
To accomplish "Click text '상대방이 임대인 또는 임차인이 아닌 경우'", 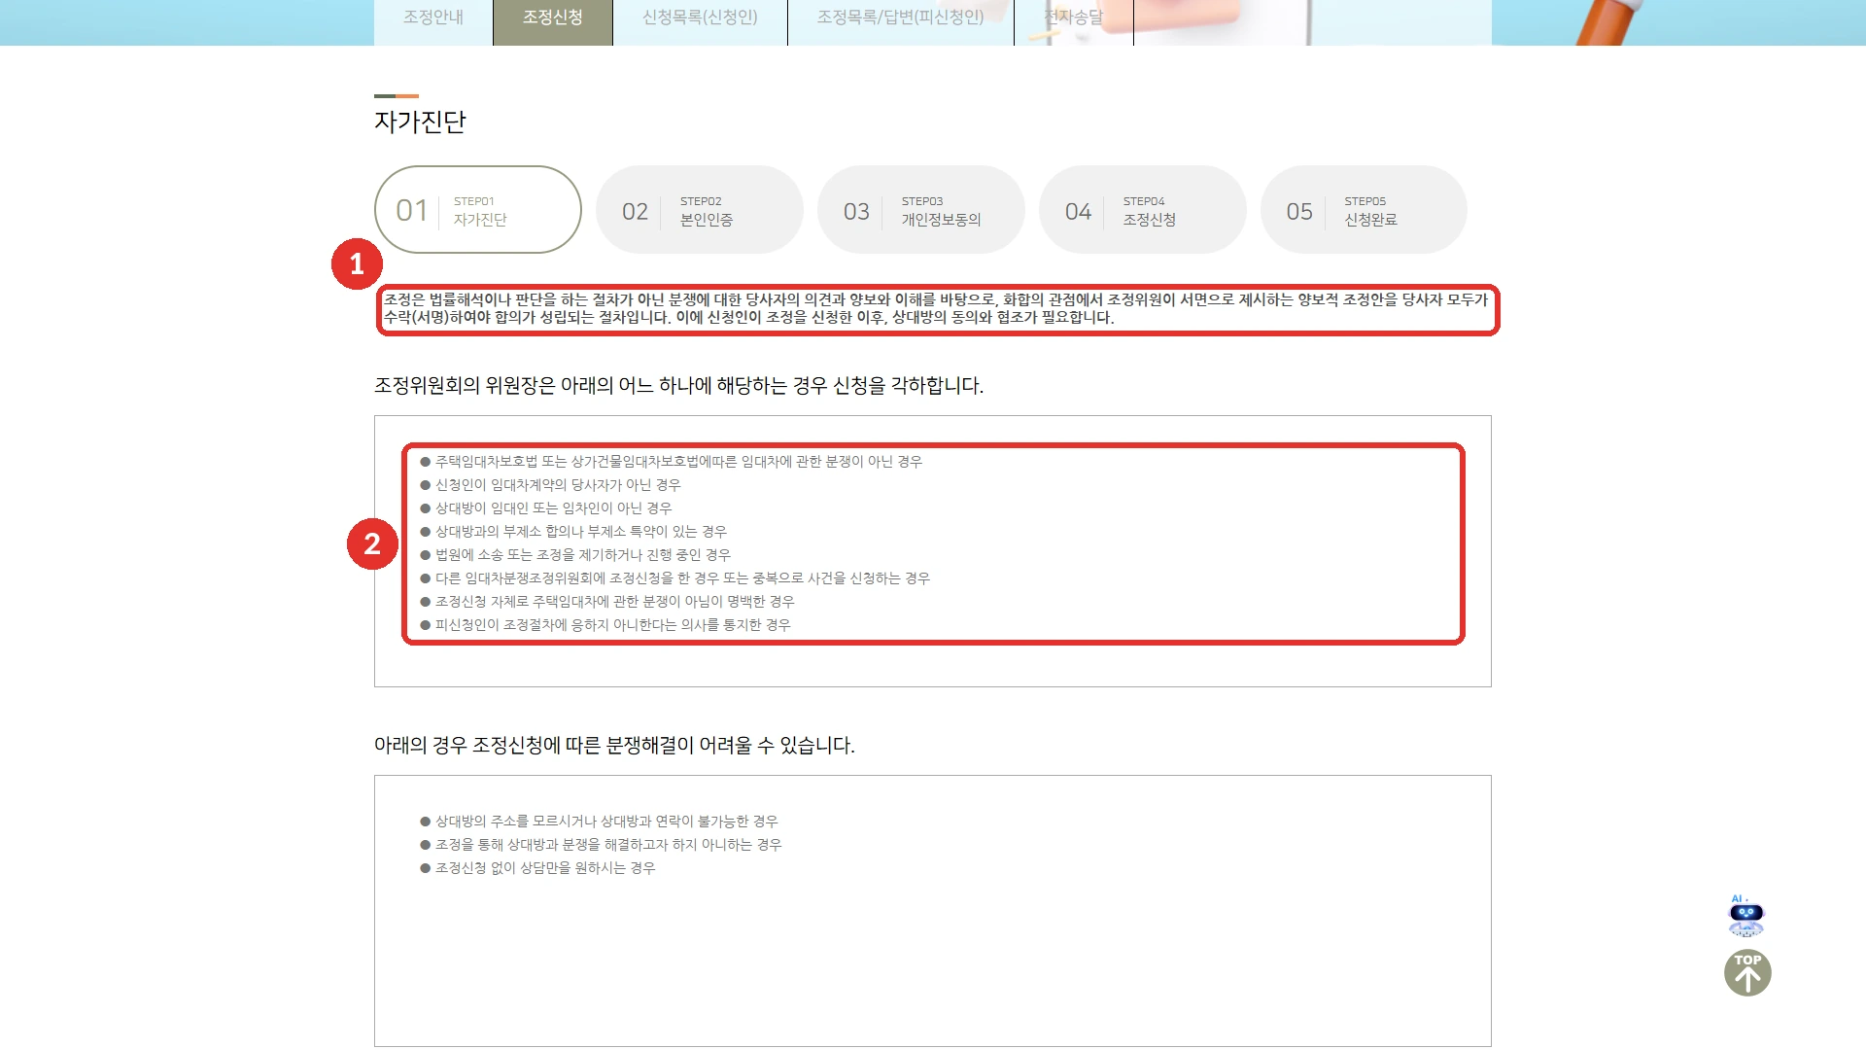I will 553,508.
